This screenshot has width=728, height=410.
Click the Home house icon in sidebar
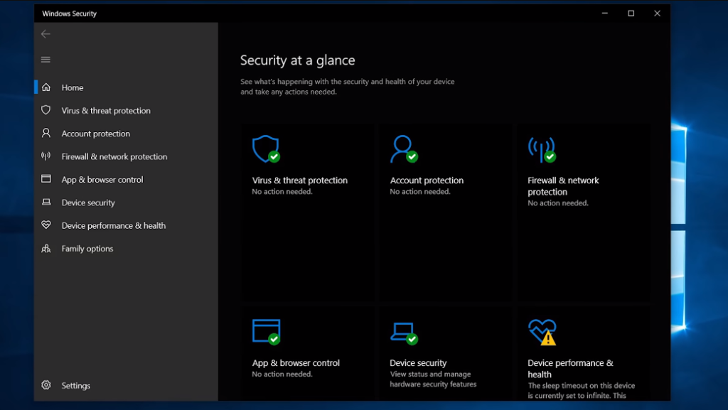[46, 87]
